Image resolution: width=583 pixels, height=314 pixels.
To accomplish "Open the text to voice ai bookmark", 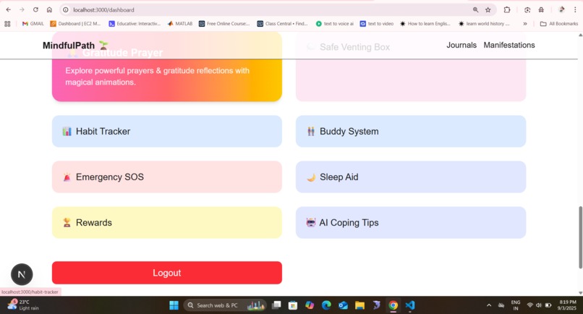I will tap(335, 23).
